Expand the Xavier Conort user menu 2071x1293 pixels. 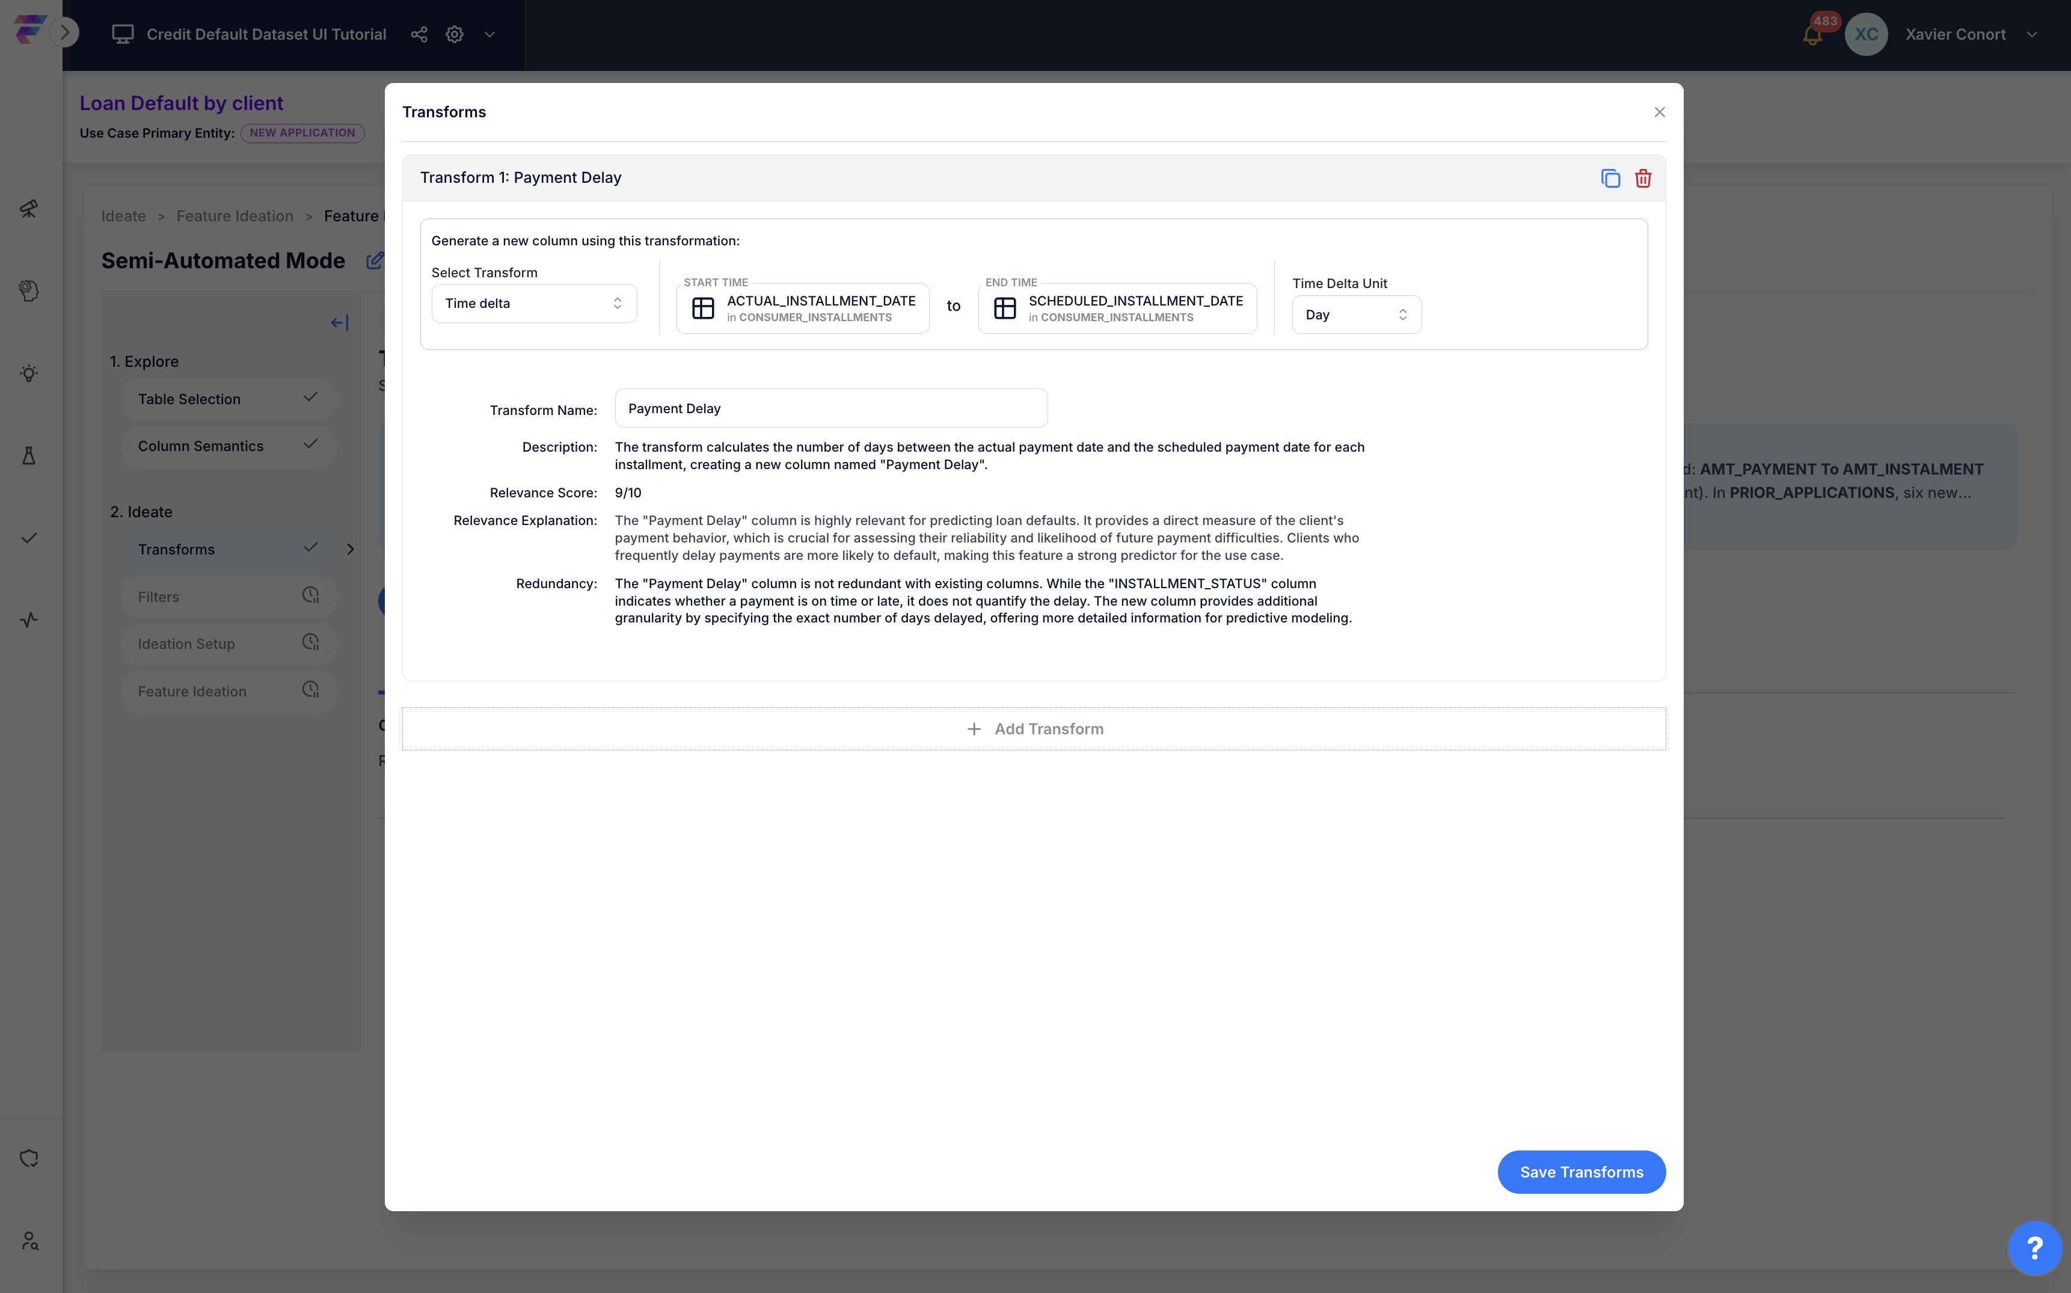[2033, 34]
